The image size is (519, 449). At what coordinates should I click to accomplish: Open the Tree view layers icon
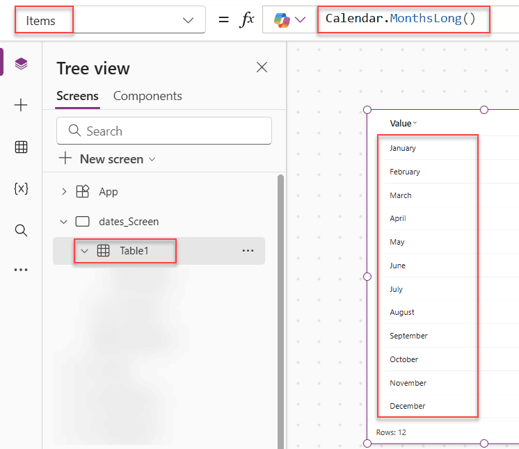21,63
